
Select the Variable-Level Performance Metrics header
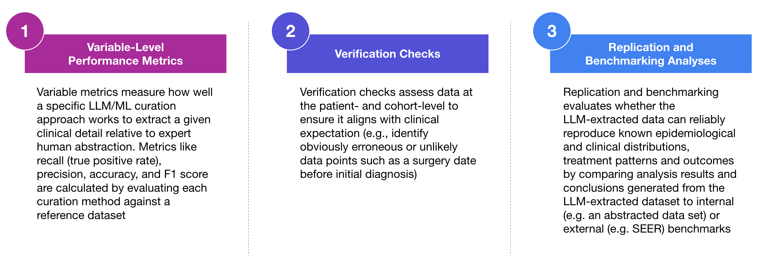tap(125, 54)
